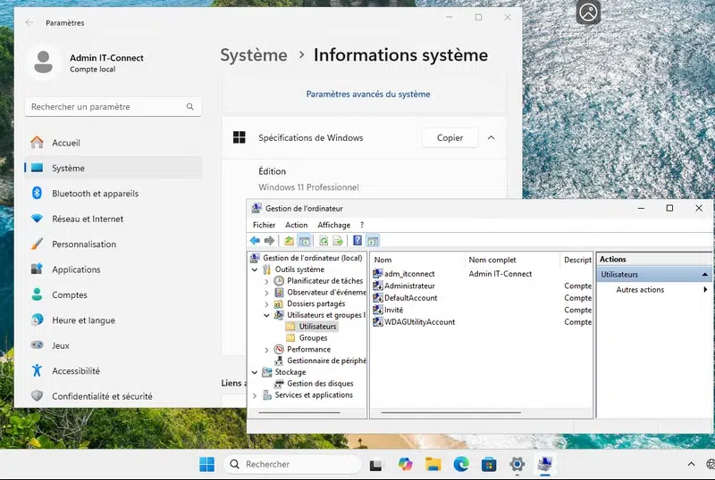Select the Groupes folder in the tree
The width and height of the screenshot is (715, 480).
pyautogui.click(x=313, y=338)
